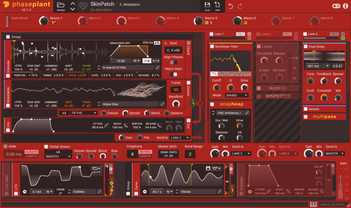Redo the last change
The height and width of the screenshot is (208, 351).
coord(240,5)
